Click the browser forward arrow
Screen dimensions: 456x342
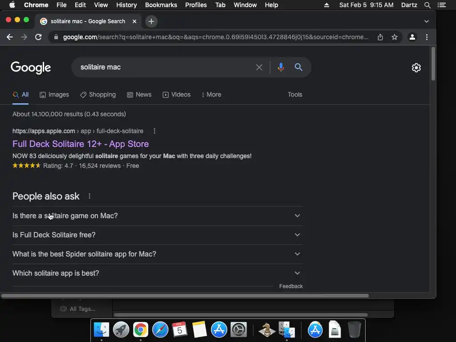[x=24, y=37]
